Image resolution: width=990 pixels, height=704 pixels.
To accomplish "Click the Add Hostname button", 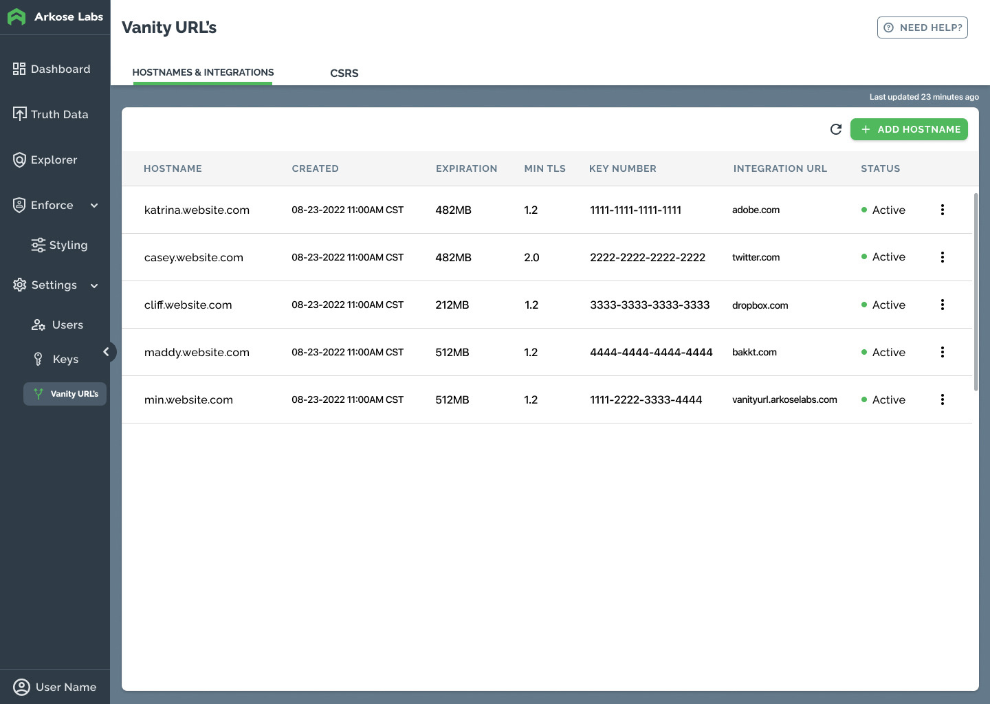I will pos(909,129).
